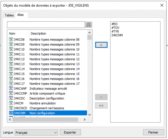Image resolution: width=168 pixels, height=139 pixels.
Task: Select row 'Nombre types messages colonne 17'
Action: click(x=48, y=84)
